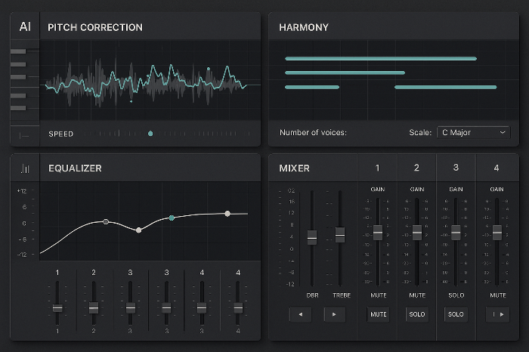Toggle the SOLO button on Mixer channel 3
The image size is (529, 352).
(x=456, y=314)
